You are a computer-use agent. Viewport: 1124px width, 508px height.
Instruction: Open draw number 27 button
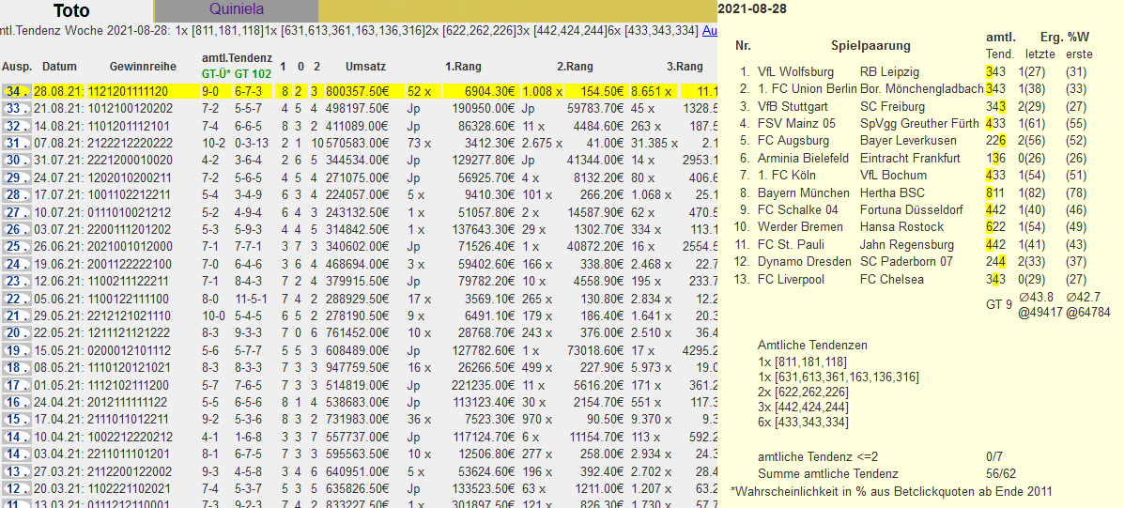point(17,212)
